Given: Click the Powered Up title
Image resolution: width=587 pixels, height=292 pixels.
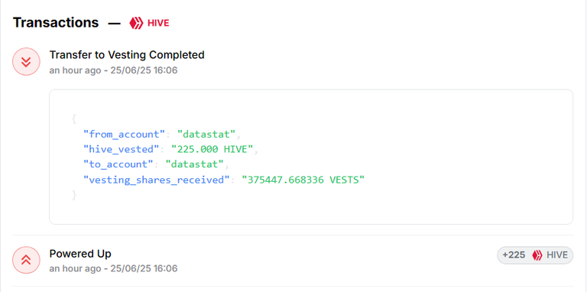Looking at the screenshot, I should tap(80, 254).
